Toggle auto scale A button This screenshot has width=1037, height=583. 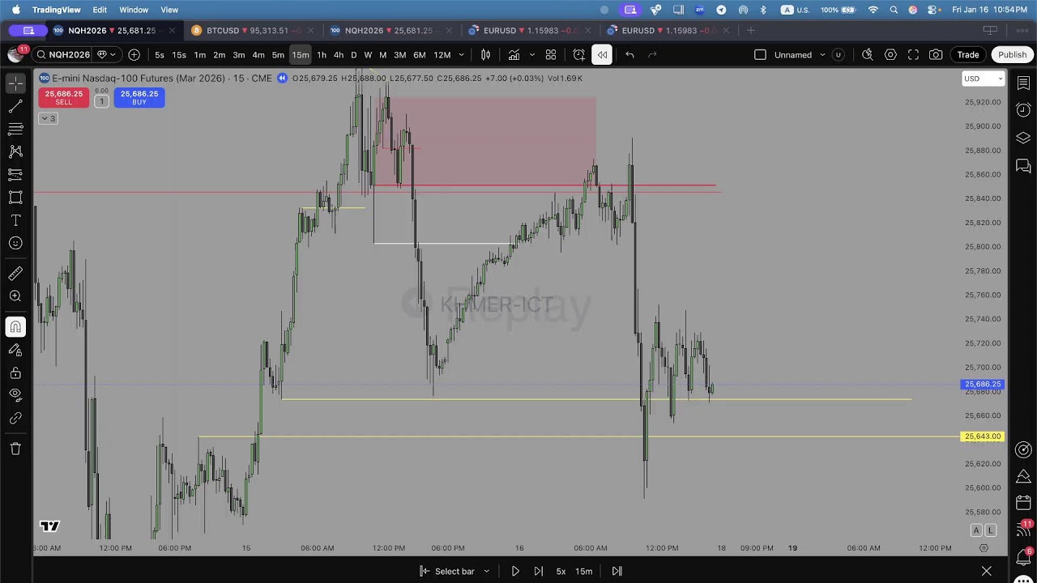click(x=976, y=530)
